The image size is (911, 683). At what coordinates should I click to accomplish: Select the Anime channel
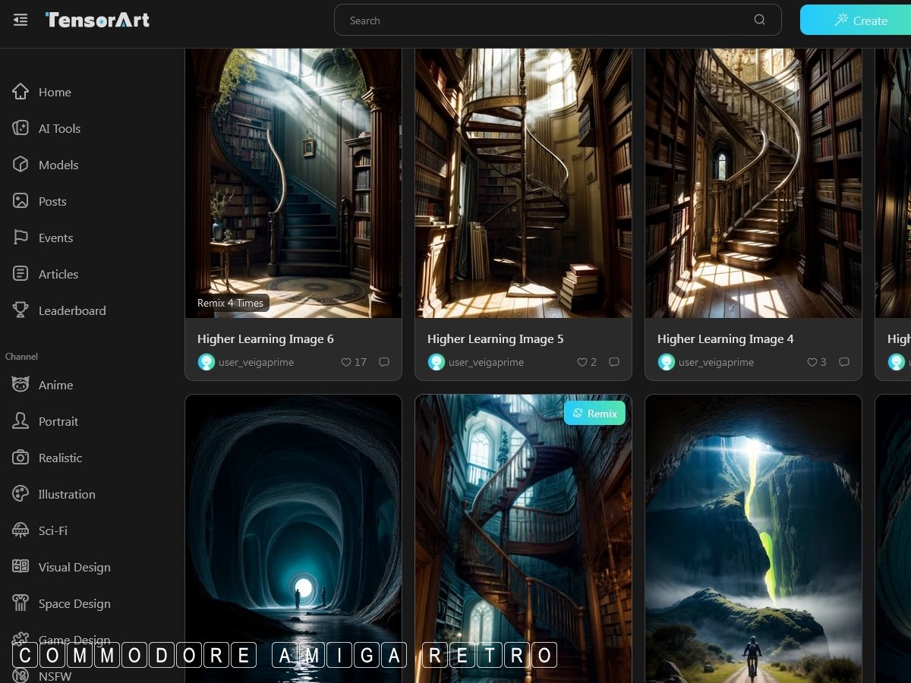55,386
